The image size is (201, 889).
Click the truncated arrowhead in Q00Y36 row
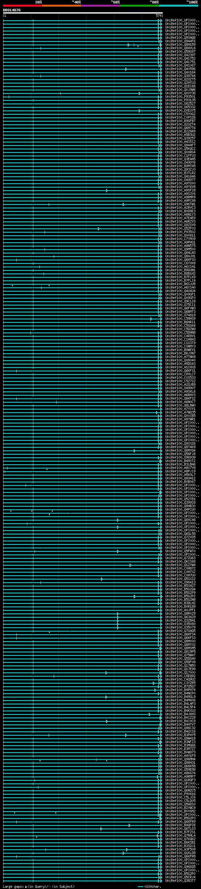click(x=139, y=94)
